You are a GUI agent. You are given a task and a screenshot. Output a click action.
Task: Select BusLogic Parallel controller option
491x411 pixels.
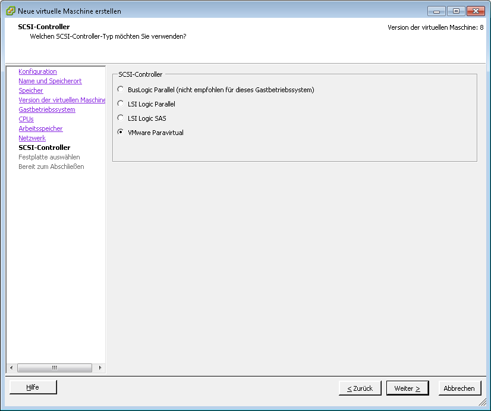click(x=121, y=90)
